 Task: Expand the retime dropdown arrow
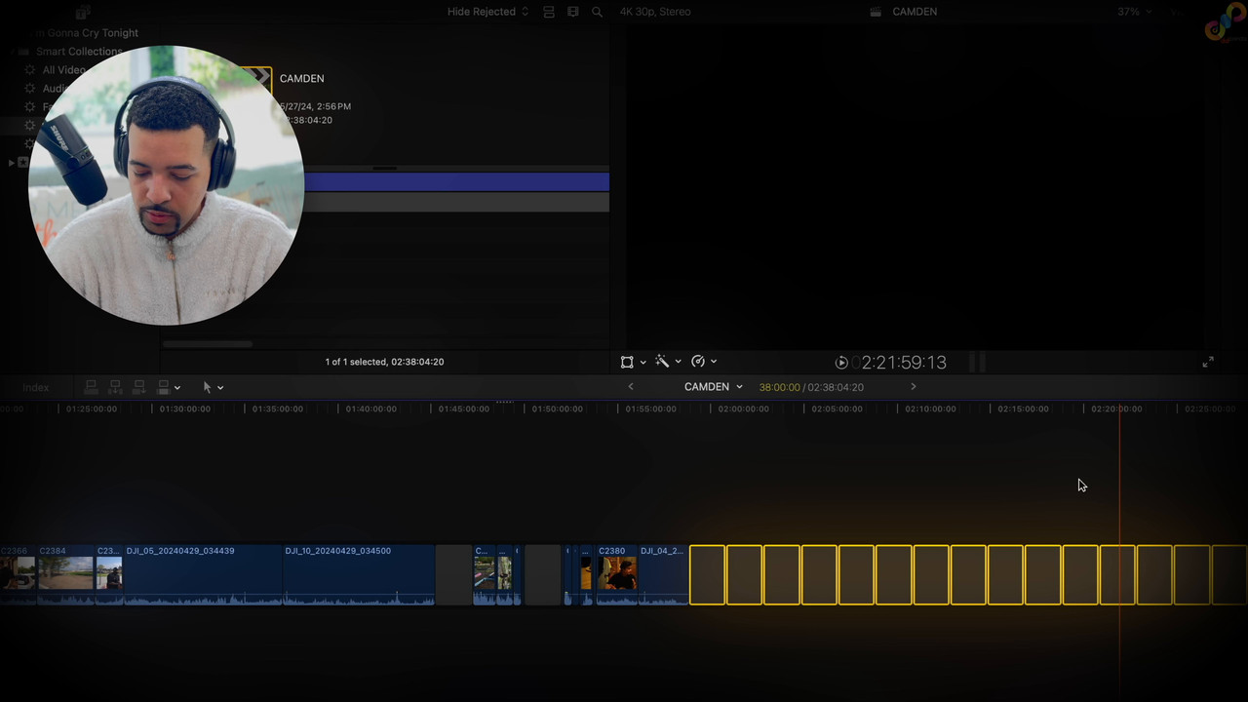714,362
